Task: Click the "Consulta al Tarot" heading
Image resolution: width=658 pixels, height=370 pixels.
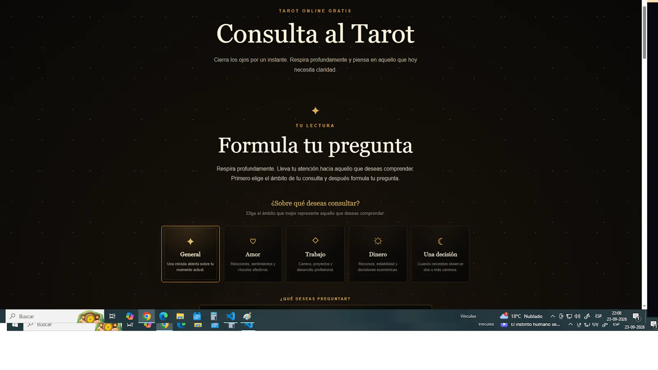Action: [315, 34]
